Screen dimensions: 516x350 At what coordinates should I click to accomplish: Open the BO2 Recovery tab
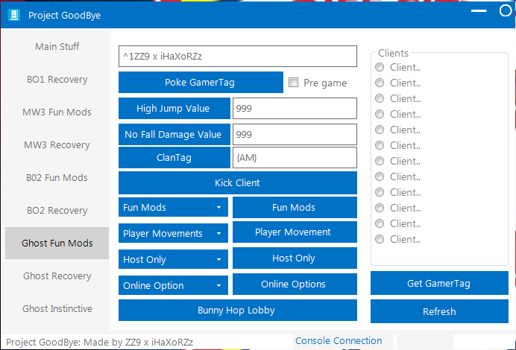tap(57, 211)
